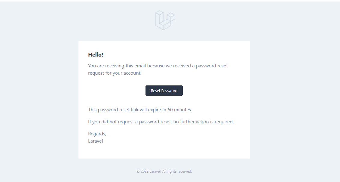The image size is (340, 182).
Task: Click the words 'password reset' in the first paragraph
Action: [212, 66]
